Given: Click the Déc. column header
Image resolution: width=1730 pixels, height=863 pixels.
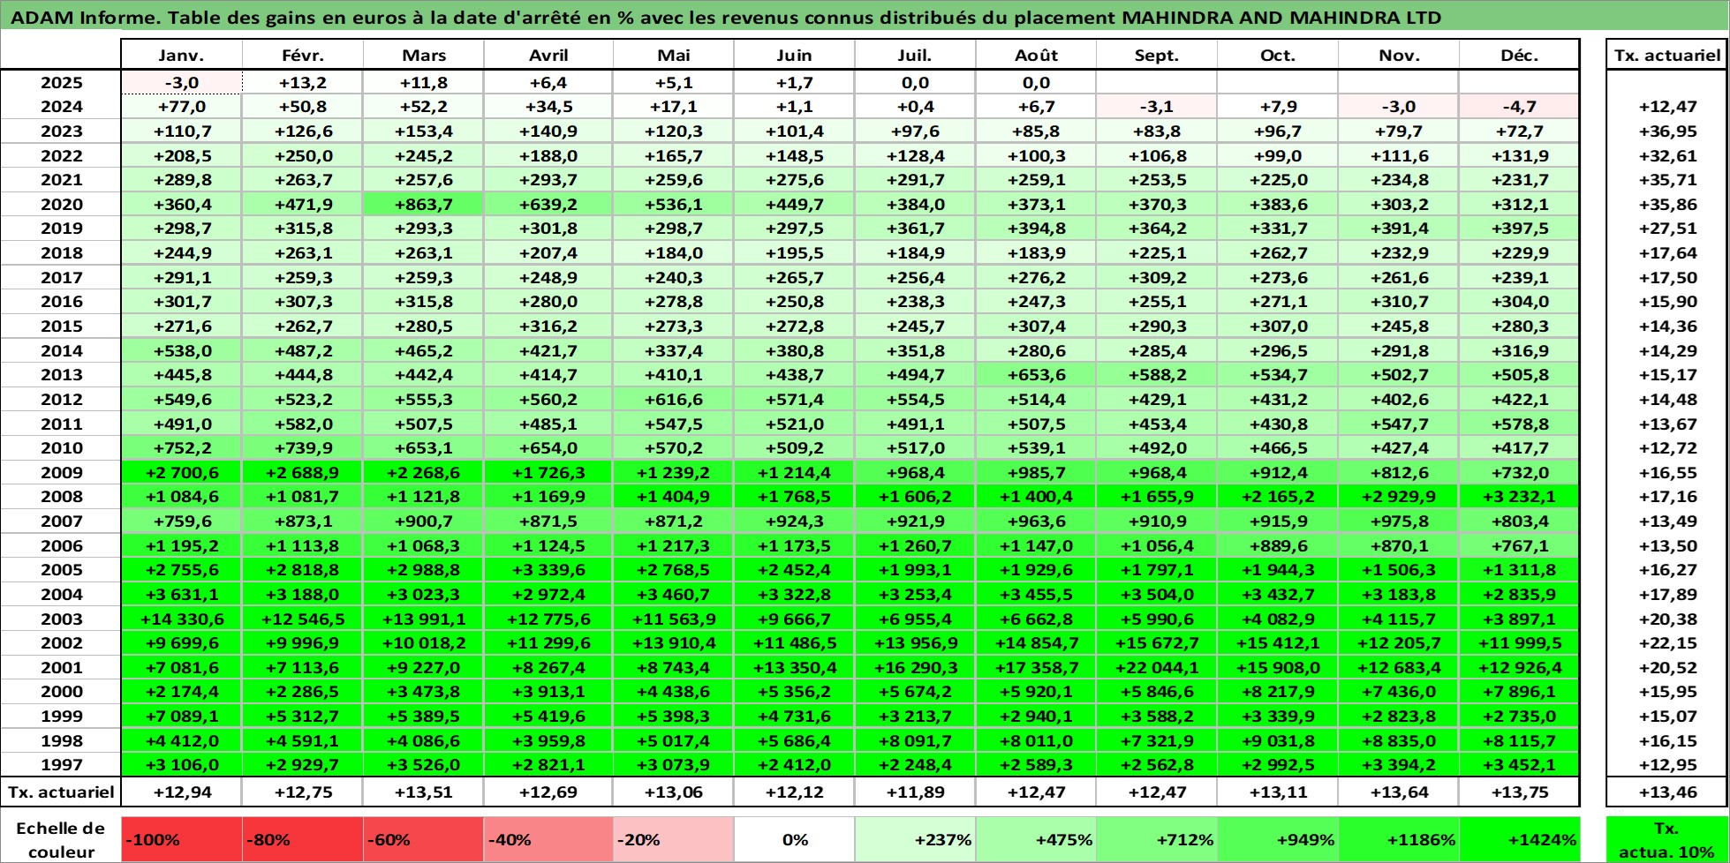Looking at the screenshot, I should [1519, 55].
